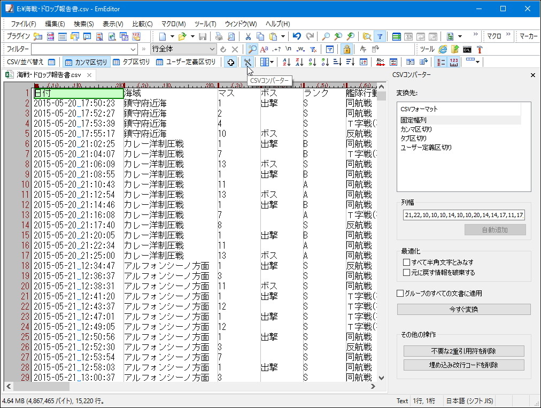The height and width of the screenshot is (408, 541).
Task: Sort descending with the Z→A icon
Action: [x=299, y=62]
